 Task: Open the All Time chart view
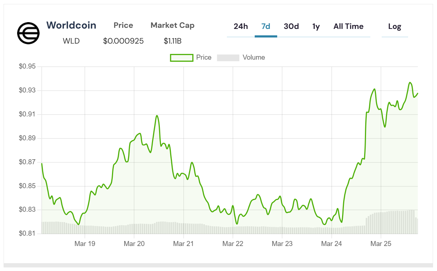(x=349, y=26)
